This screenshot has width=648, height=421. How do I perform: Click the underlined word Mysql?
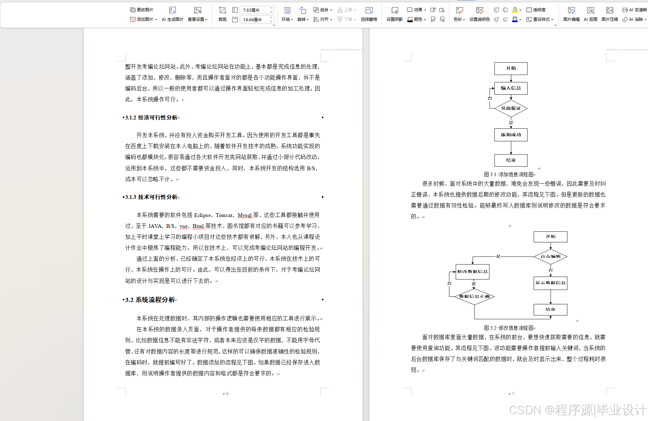pyautogui.click(x=244, y=215)
